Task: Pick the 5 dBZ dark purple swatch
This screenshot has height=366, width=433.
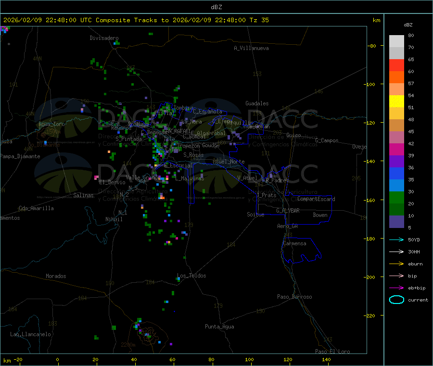Action: [396, 222]
